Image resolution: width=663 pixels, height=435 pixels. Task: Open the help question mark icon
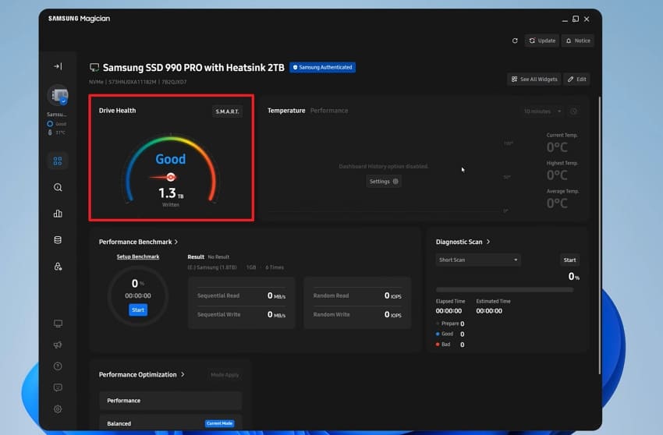58,366
